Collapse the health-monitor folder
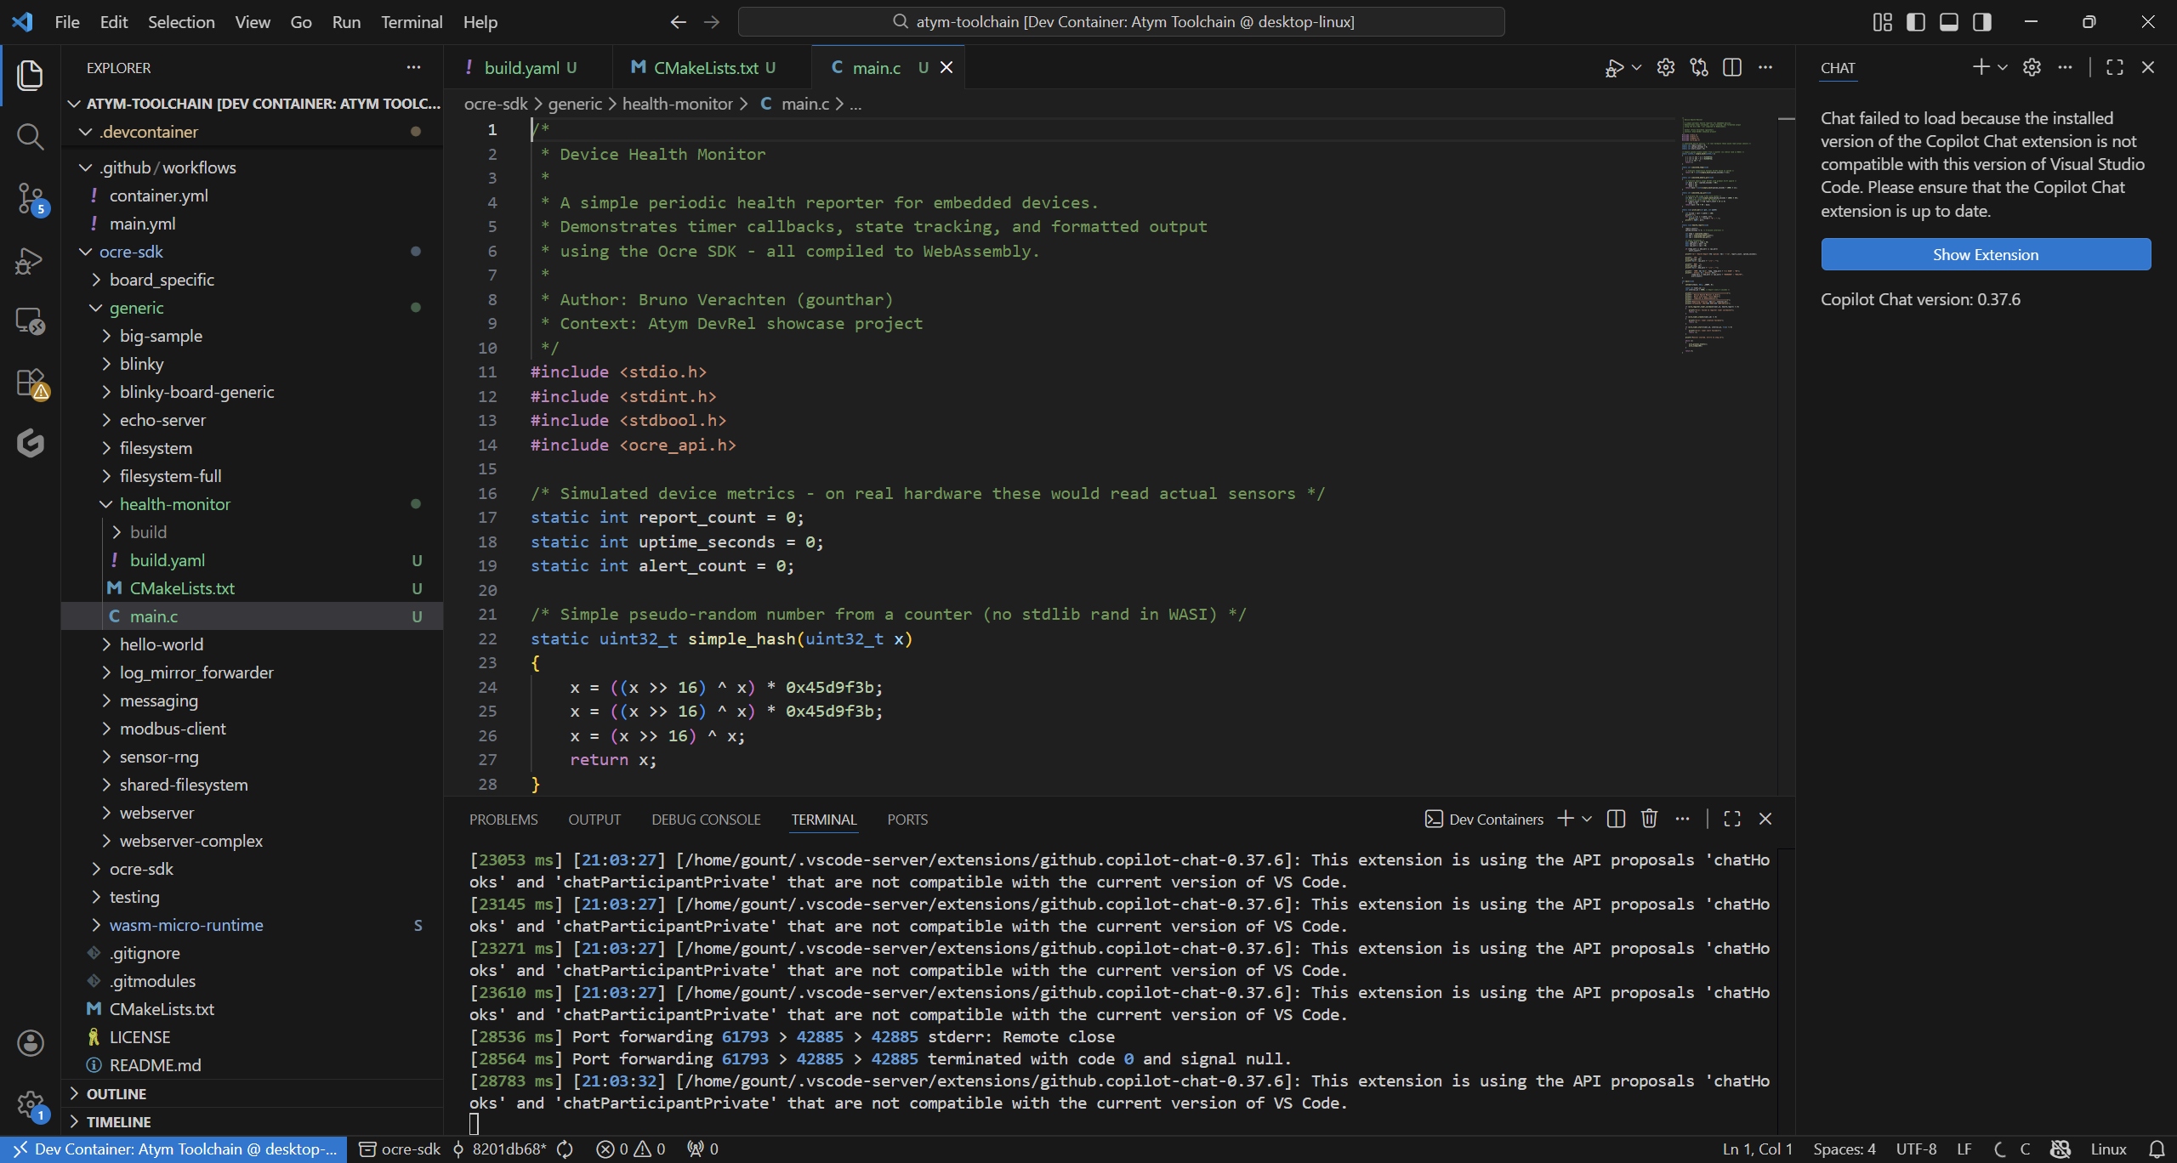 tap(175, 503)
